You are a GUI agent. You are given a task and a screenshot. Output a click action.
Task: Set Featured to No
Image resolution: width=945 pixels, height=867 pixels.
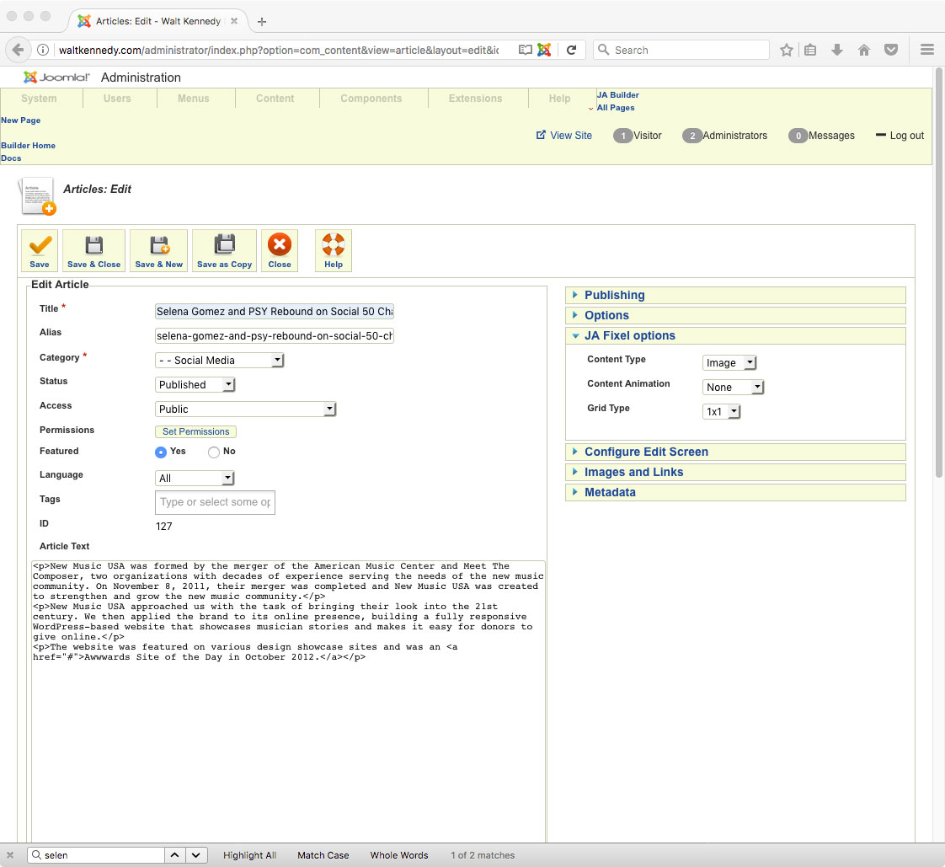tap(214, 452)
